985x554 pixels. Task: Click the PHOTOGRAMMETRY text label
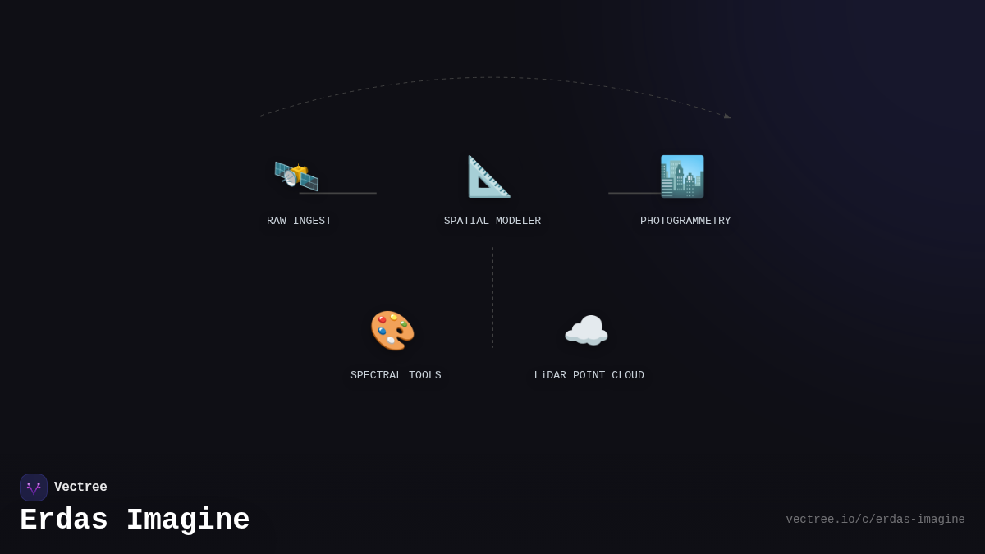click(x=685, y=221)
